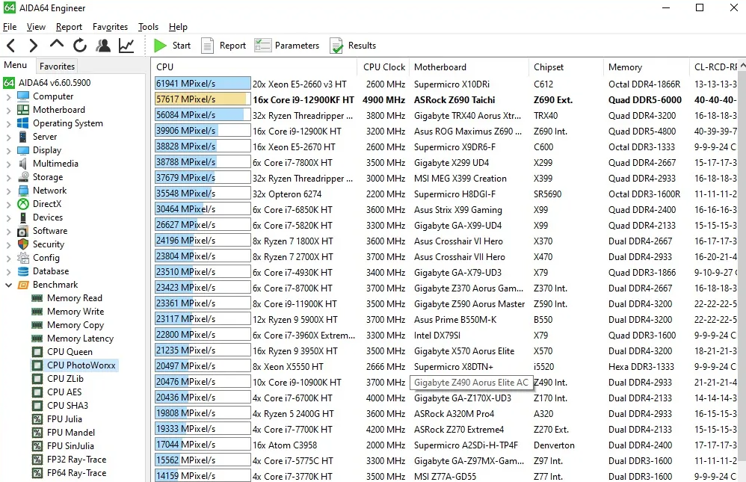Click the Supermicro X10DRi motherboard cell
The height and width of the screenshot is (482, 746).
click(451, 84)
